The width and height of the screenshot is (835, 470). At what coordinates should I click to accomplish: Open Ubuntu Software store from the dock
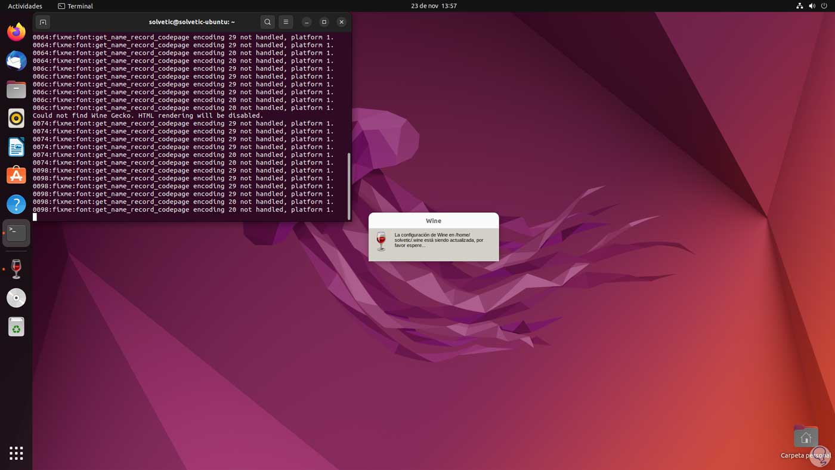pos(16,175)
